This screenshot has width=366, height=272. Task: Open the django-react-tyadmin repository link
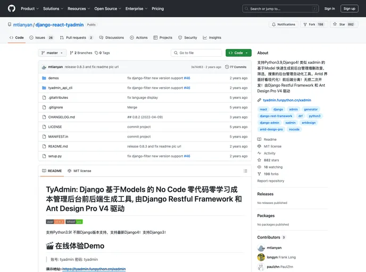60,25
